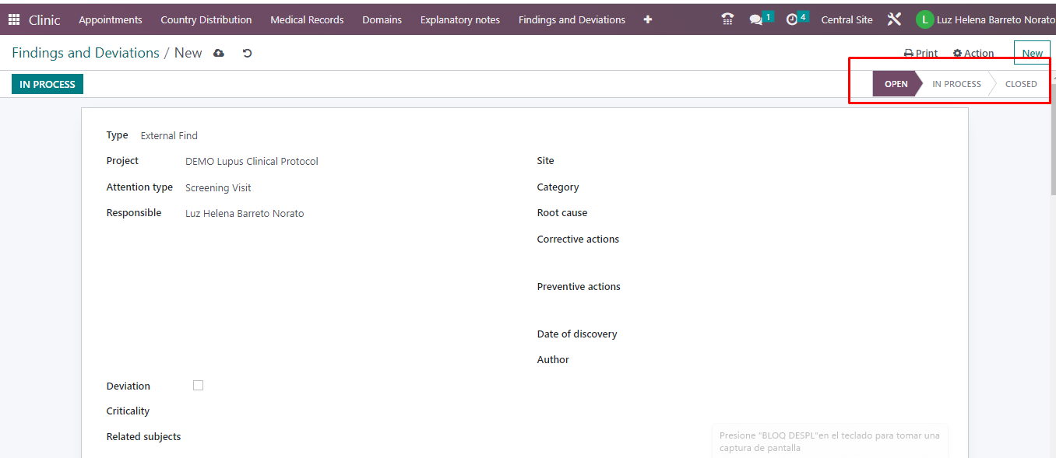This screenshot has height=458, width=1056.
Task: Click the phone VoIP icon
Action: [727, 19]
